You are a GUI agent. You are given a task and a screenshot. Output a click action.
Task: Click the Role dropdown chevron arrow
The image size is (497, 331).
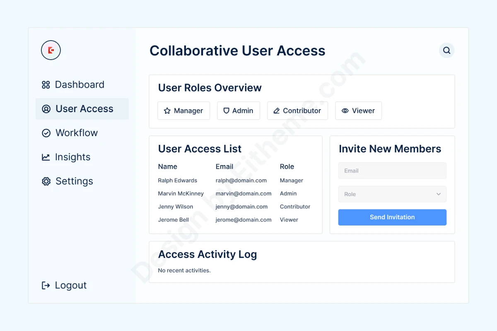439,194
